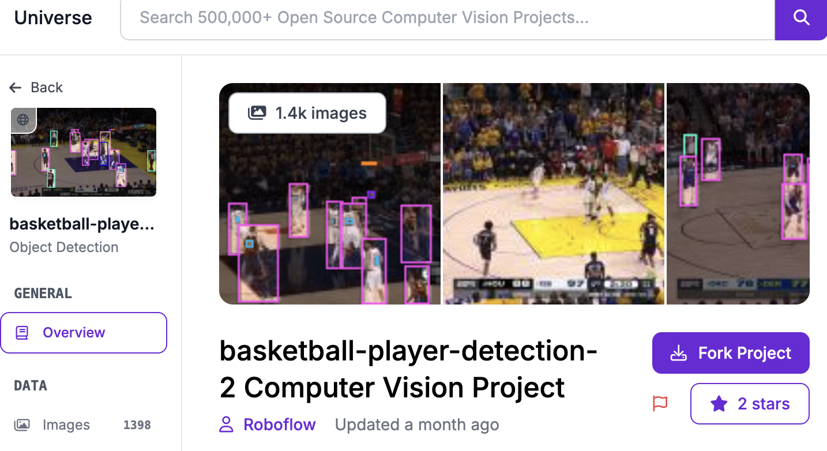This screenshot has width=827, height=451.
Task: Click the Fork Project button
Action: pos(731,353)
